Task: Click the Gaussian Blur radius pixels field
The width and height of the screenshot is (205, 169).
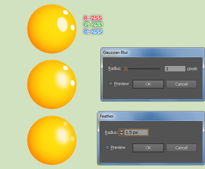Action: 175,68
